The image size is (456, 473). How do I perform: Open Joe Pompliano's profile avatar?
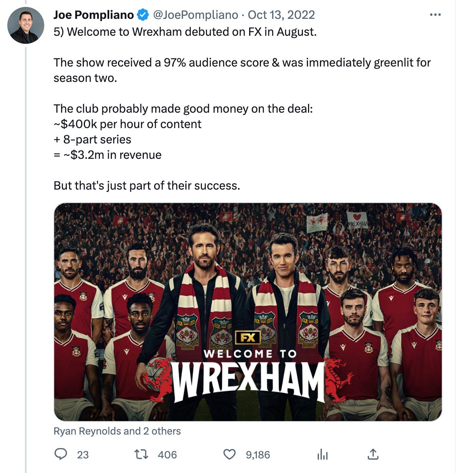[26, 25]
